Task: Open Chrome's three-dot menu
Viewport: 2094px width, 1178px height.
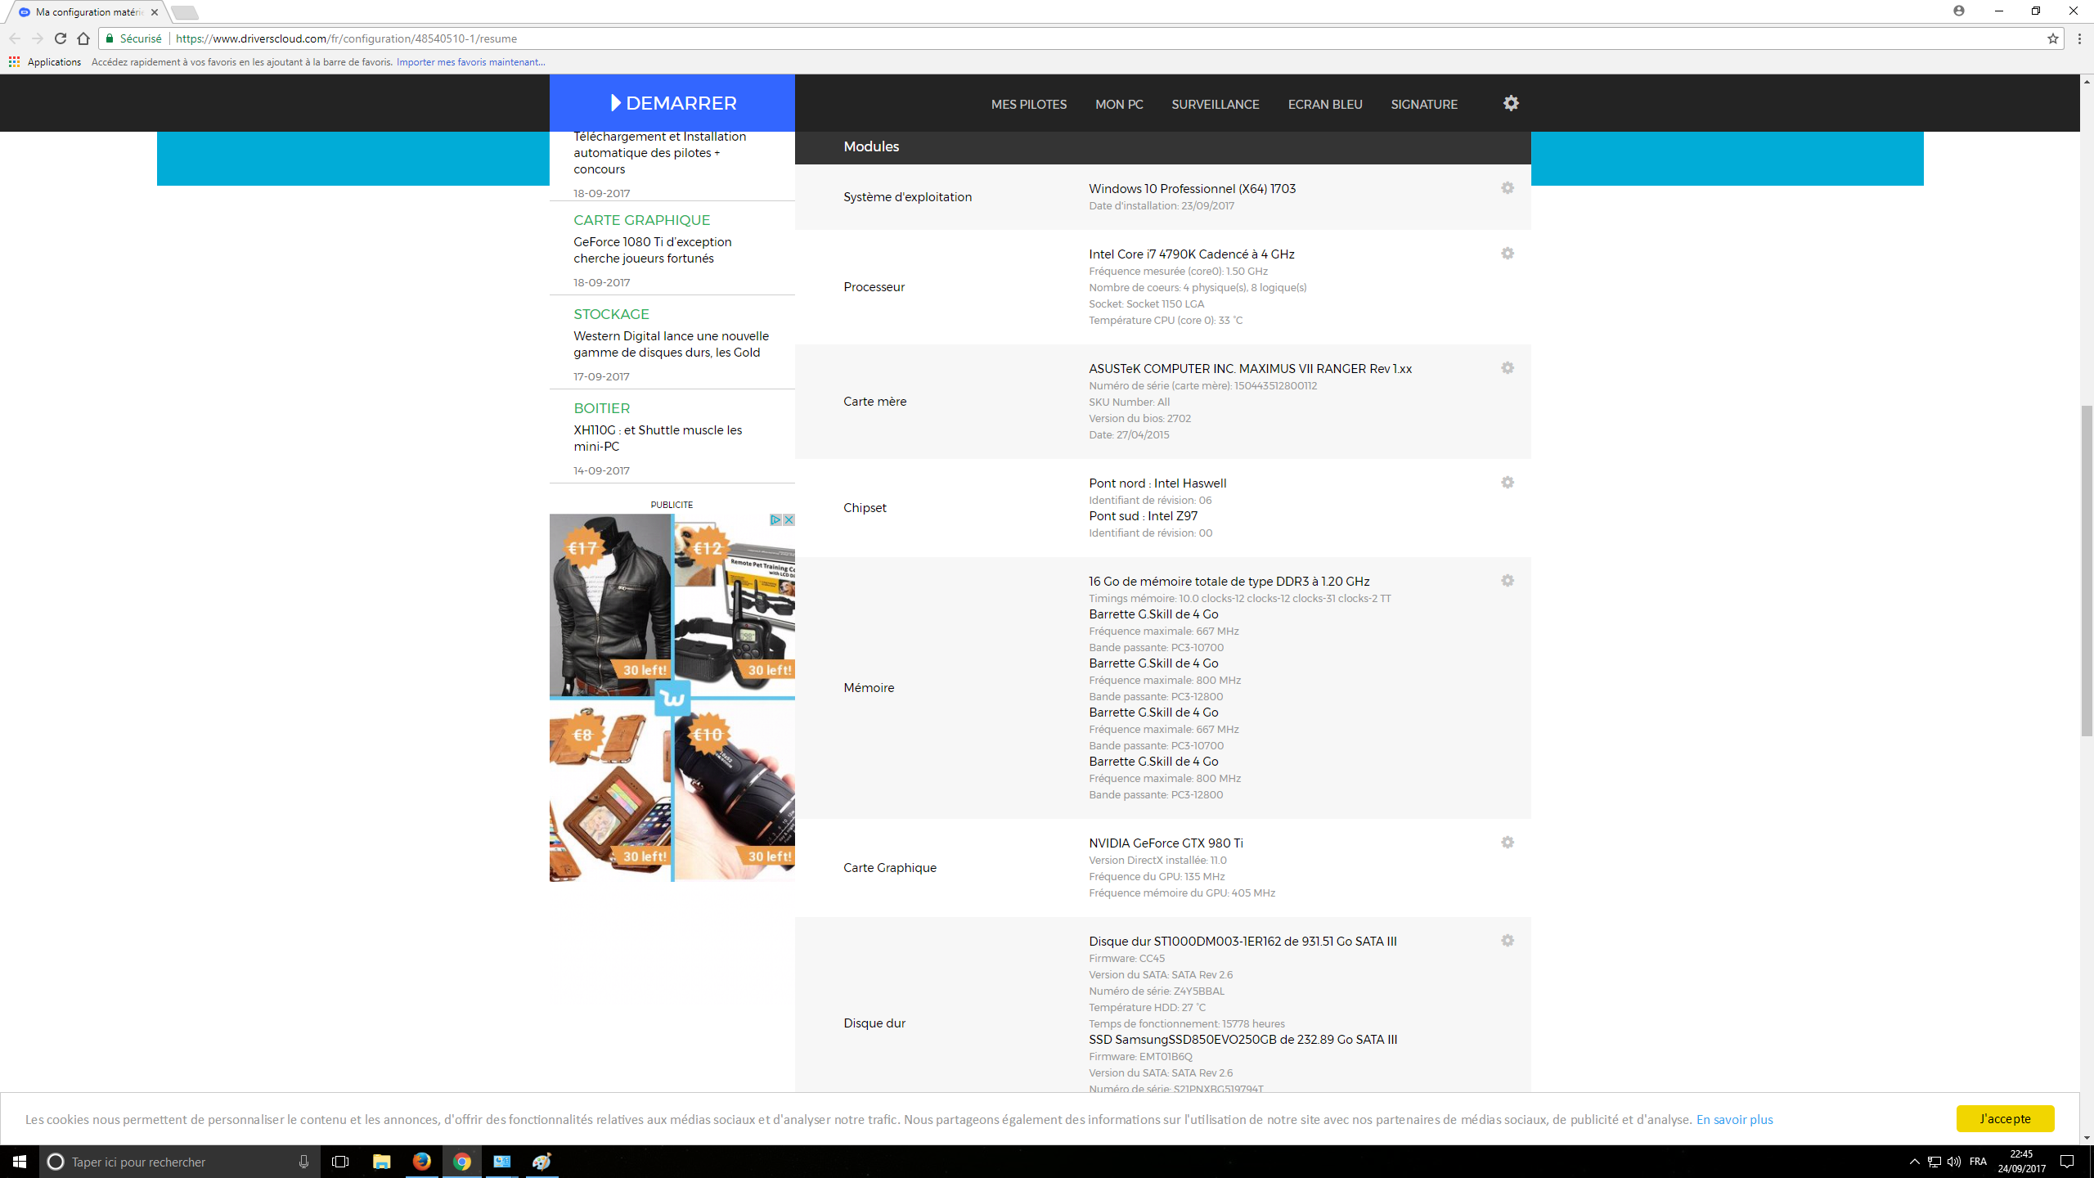Action: [x=2079, y=38]
